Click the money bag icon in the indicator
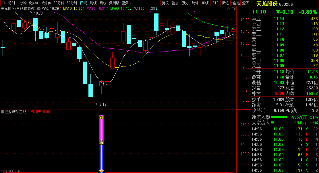This screenshot has height=173, width=319. [x=101, y=142]
